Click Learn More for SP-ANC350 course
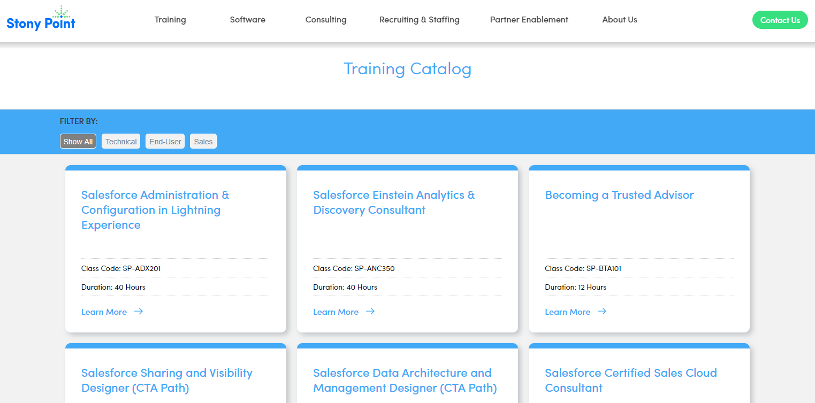The width and height of the screenshot is (815, 403). point(336,312)
